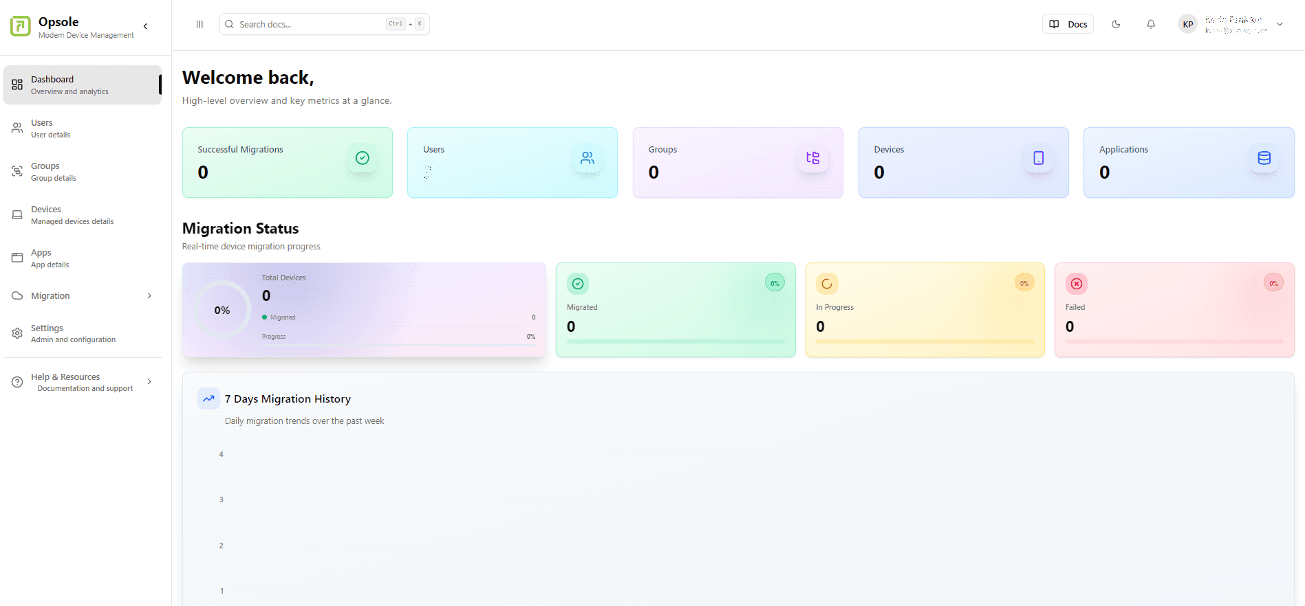Viewport: 1305px width, 606px height.
Task: Click the Migrated legend green dot
Action: pos(264,317)
